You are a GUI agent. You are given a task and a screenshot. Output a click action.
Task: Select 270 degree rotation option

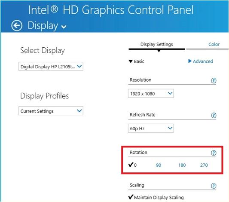(x=204, y=165)
